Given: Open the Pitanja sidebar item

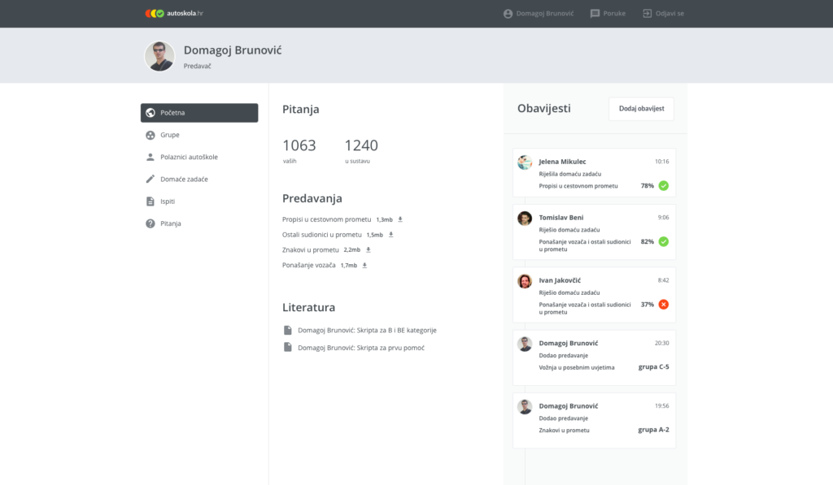Looking at the screenshot, I should (170, 223).
